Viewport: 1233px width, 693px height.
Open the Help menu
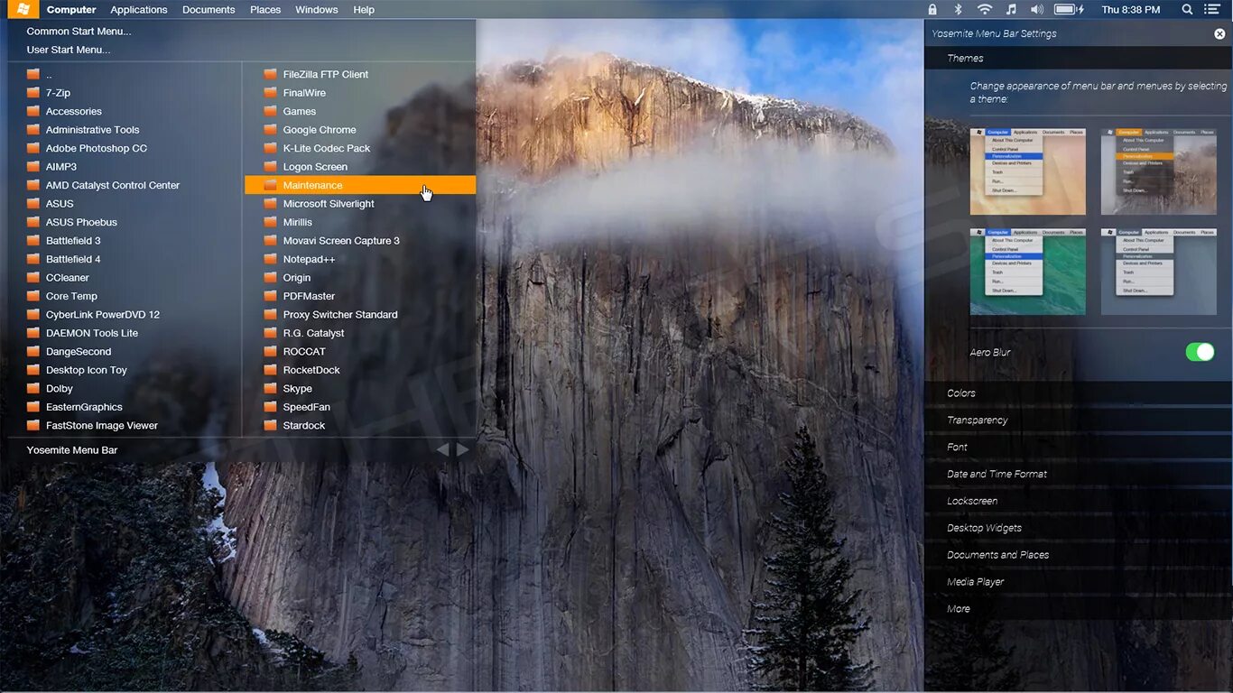click(364, 9)
